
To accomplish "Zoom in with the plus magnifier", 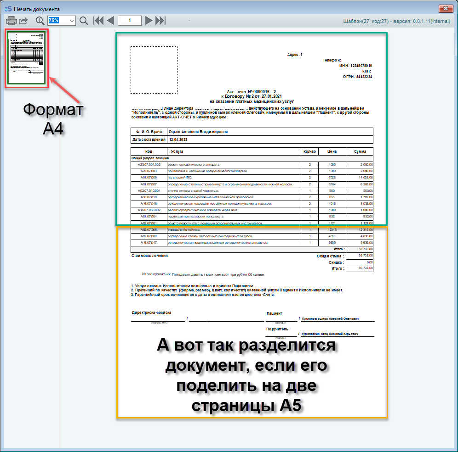I will click(40, 21).
